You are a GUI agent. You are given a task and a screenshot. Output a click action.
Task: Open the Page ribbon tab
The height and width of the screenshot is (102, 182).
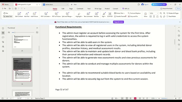tap(71, 9)
